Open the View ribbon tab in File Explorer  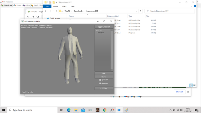pyautogui.click(x=73, y=6)
